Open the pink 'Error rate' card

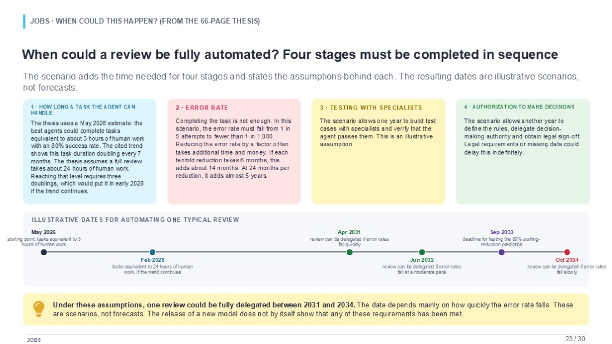[x=234, y=151]
